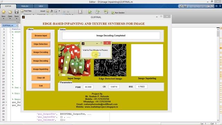Click the editor vertical scrollbar thumb
The width and height of the screenshot is (222, 125).
(218, 34)
